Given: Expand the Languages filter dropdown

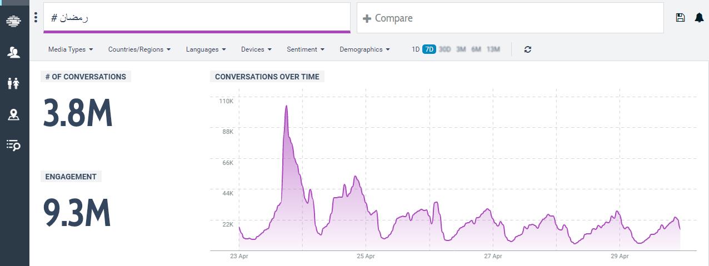Looking at the screenshot, I should [206, 49].
